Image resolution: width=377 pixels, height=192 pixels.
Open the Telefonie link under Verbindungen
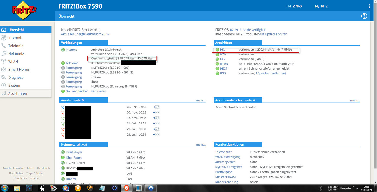pos(72,63)
